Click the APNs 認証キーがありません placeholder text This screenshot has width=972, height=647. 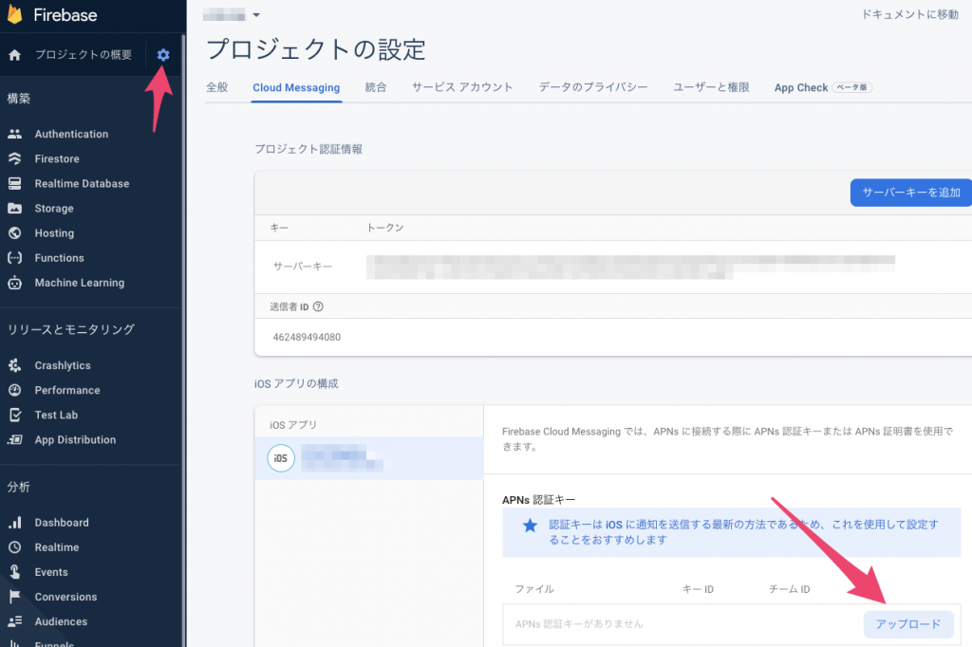pyautogui.click(x=579, y=624)
